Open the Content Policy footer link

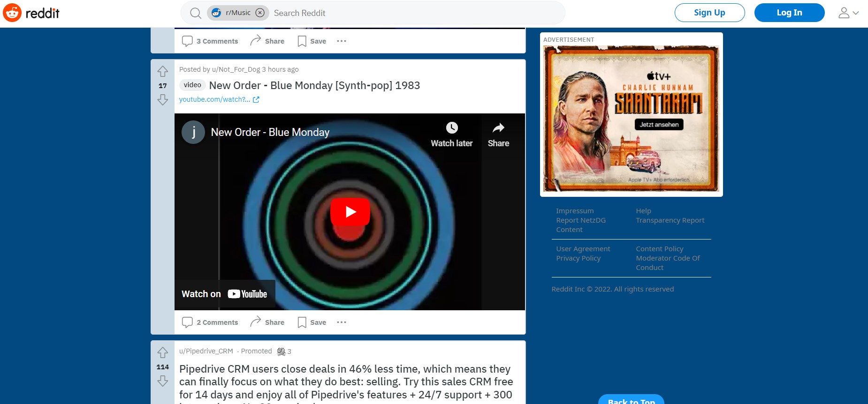(659, 249)
